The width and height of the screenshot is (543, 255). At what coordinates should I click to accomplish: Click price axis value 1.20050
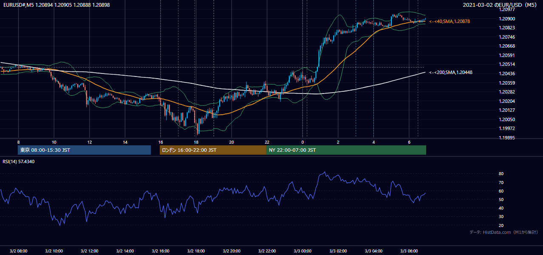[506, 119]
